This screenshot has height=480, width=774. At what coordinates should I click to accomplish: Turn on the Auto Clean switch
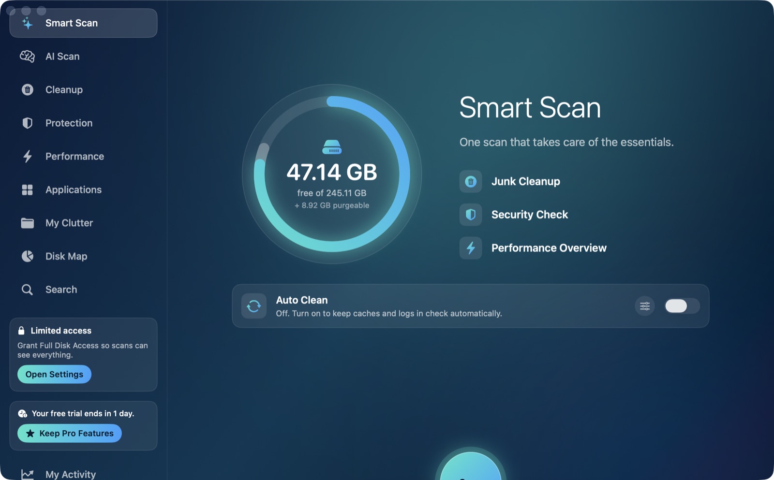(x=682, y=306)
